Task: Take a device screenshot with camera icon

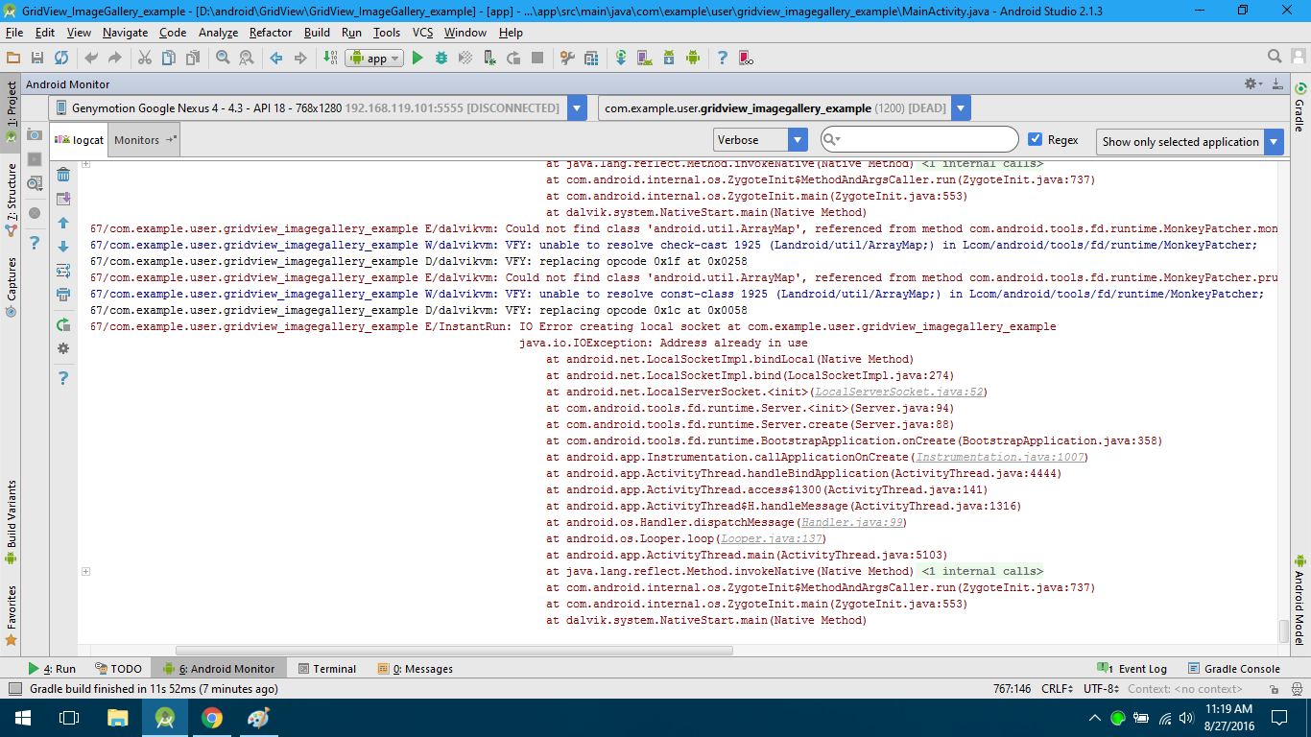Action: 35,134
